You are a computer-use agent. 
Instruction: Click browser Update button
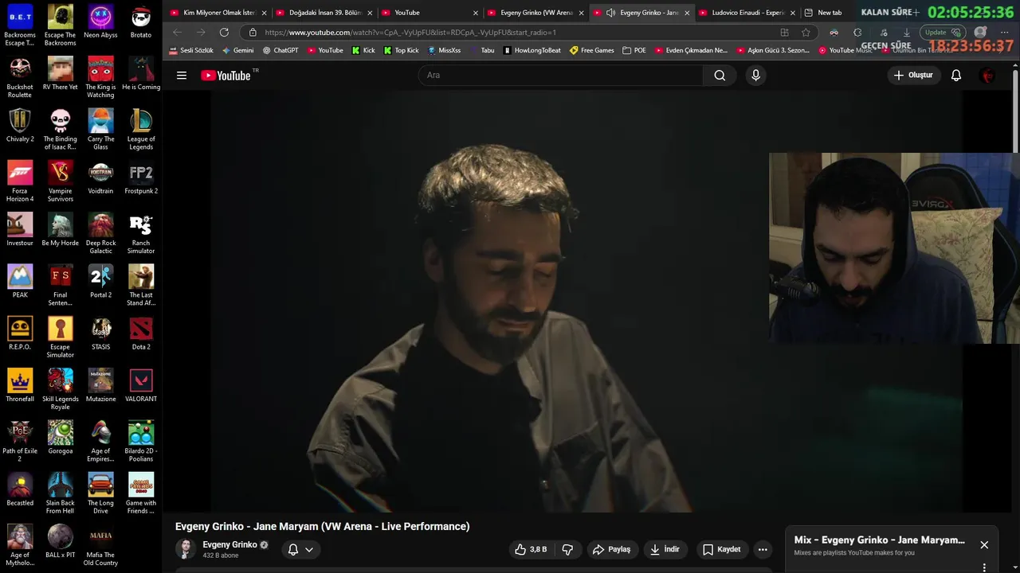[943, 33]
